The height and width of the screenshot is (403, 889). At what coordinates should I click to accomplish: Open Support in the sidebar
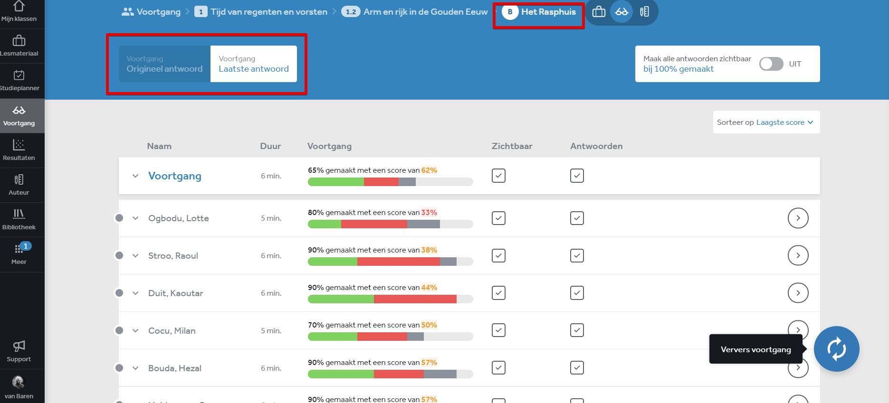[19, 352]
